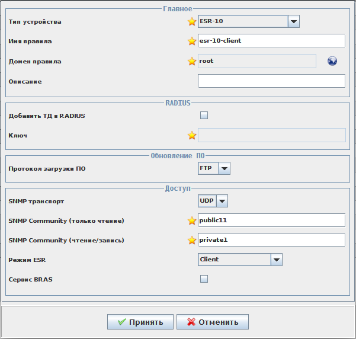Viewport: 356px width, 339px height.
Task: Open the ESR-10 device type dropdown
Action: coord(293,22)
